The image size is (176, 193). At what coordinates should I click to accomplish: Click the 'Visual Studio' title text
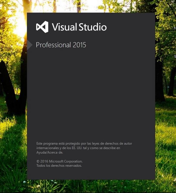pos(79,27)
